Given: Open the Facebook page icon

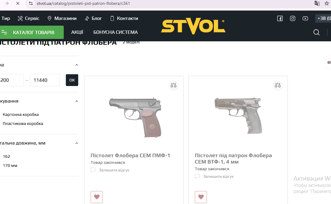Looking at the screenshot, I should (x=280, y=19).
